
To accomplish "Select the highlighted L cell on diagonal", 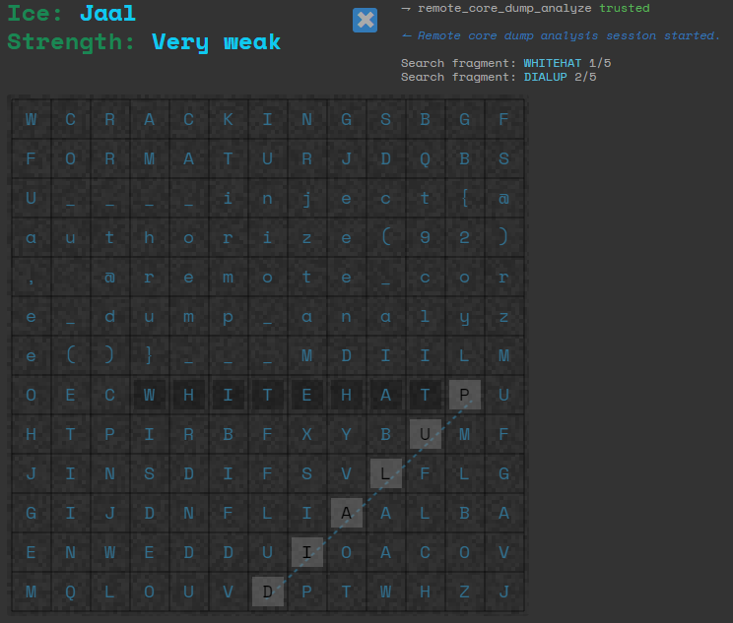I will click(385, 473).
